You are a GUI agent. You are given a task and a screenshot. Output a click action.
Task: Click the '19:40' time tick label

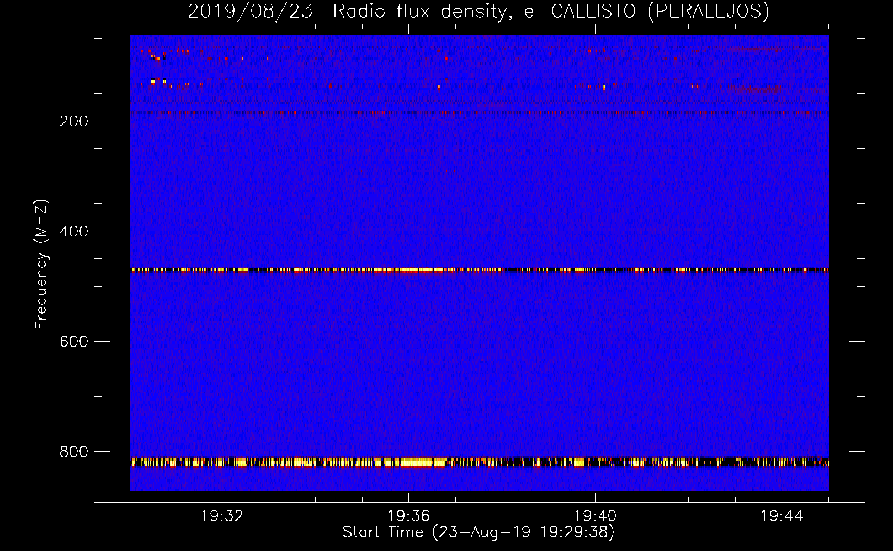point(595,516)
